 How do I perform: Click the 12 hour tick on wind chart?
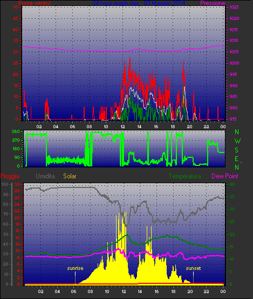tap(122, 127)
